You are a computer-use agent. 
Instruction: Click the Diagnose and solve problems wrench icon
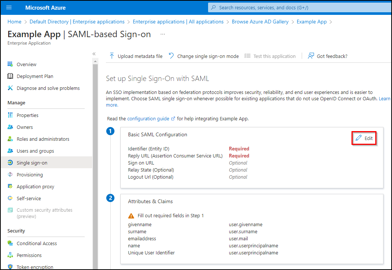10,88
